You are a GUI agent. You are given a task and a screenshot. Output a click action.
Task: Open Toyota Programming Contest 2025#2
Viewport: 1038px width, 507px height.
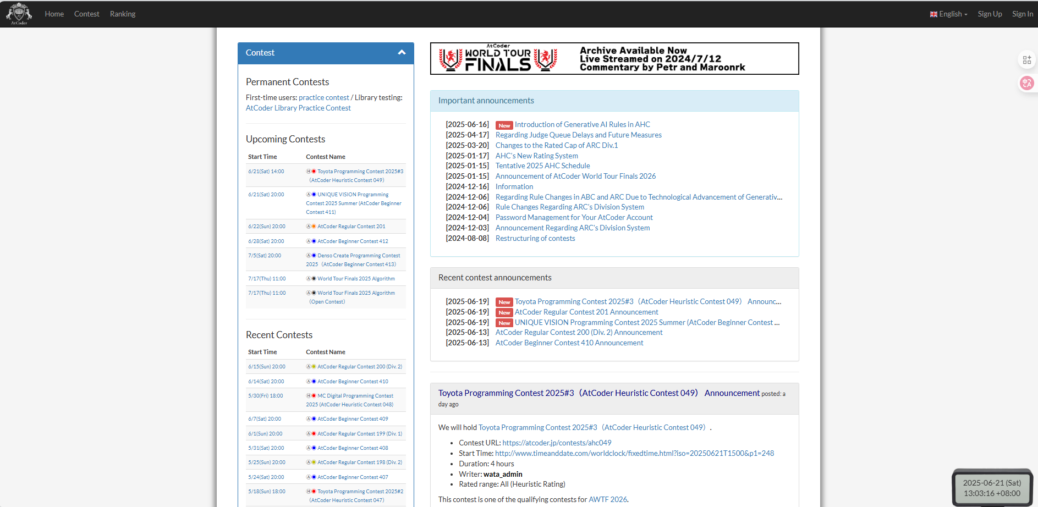point(356,496)
